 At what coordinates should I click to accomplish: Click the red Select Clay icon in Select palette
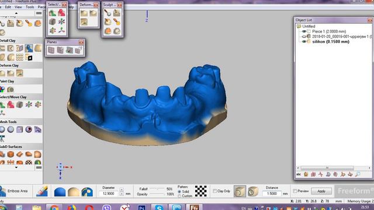click(x=61, y=13)
